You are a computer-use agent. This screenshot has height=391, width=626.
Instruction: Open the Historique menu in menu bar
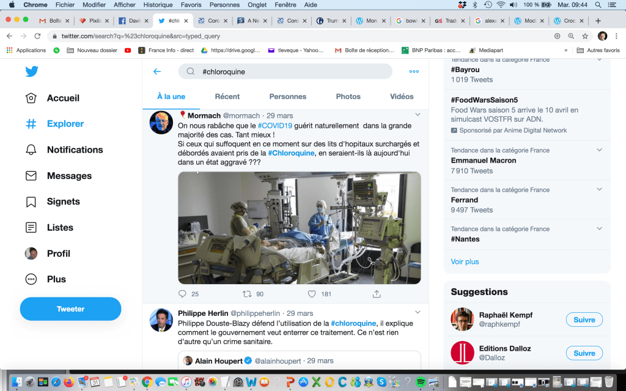pos(158,5)
